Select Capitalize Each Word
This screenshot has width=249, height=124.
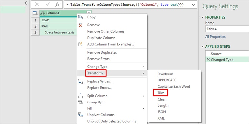click(174, 87)
